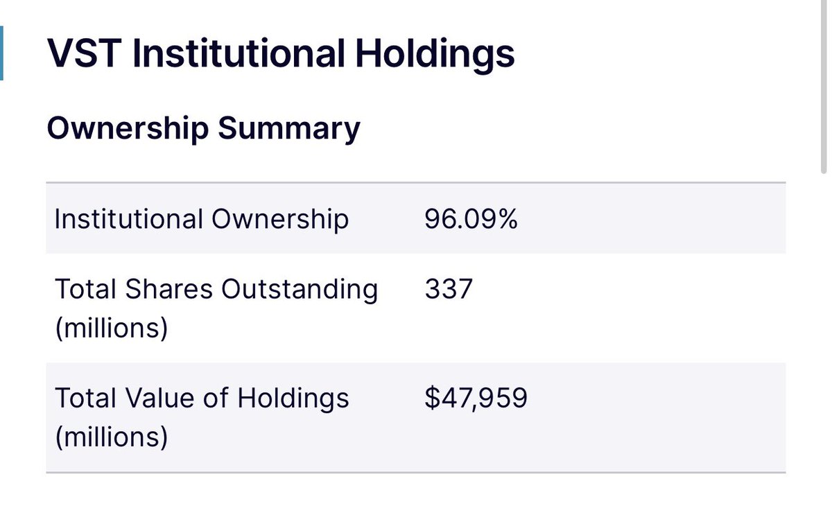Select the 337 shares outstanding value
The height and width of the screenshot is (506, 832).
[448, 288]
